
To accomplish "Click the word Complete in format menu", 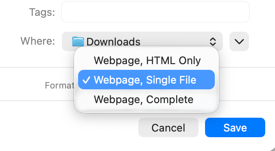I will pyautogui.click(x=170, y=100).
